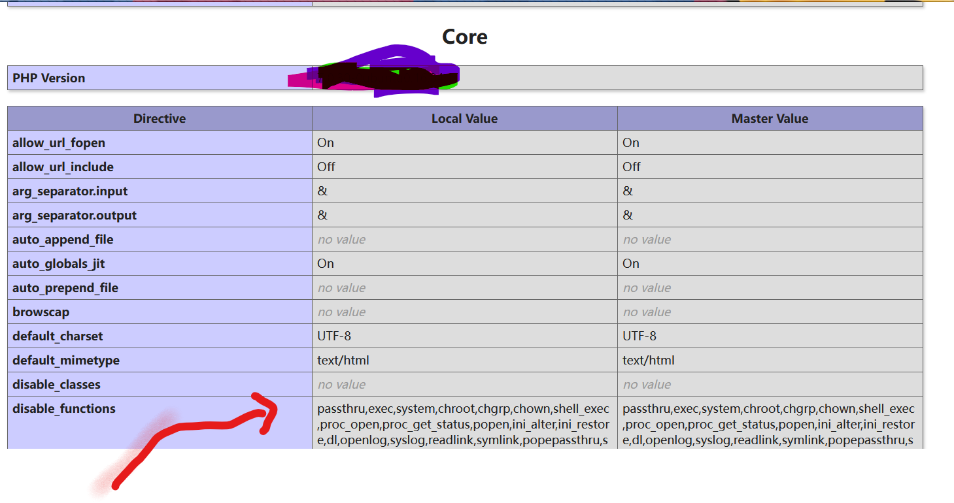This screenshot has height=503, width=954.
Task: Click default_charset master value UTF-8
Action: click(x=639, y=336)
